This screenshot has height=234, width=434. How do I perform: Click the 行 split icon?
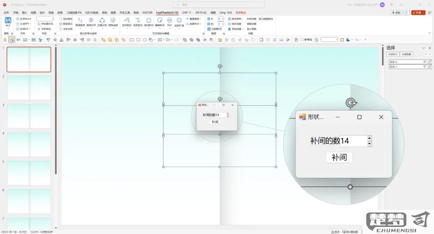tap(209, 19)
